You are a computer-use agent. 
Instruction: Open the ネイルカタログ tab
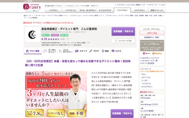pyautogui.click(x=105, y=10)
